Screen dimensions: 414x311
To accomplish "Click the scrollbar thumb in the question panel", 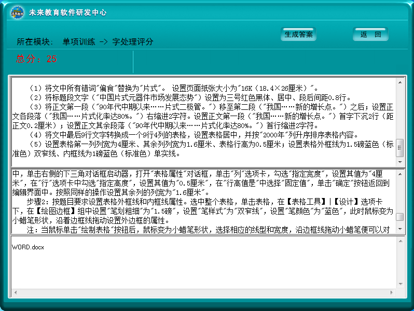I will click(x=400, y=148).
